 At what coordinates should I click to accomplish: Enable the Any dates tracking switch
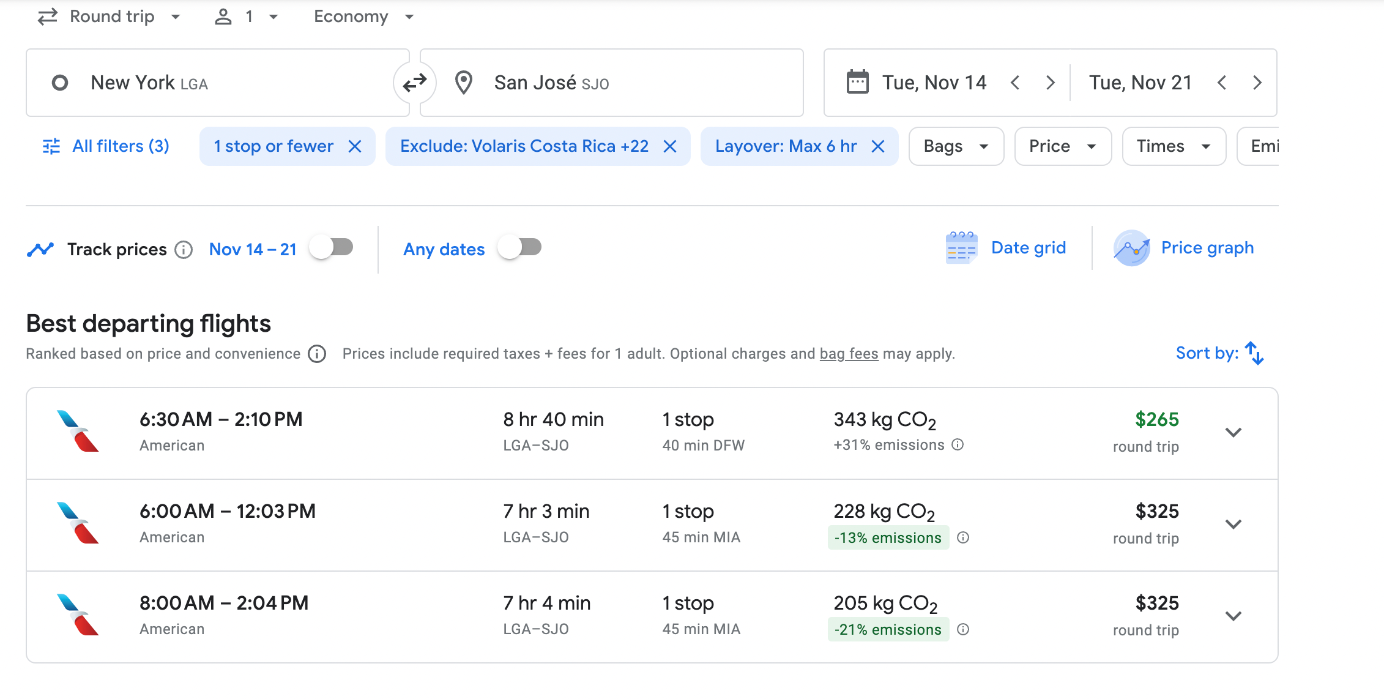coord(519,248)
